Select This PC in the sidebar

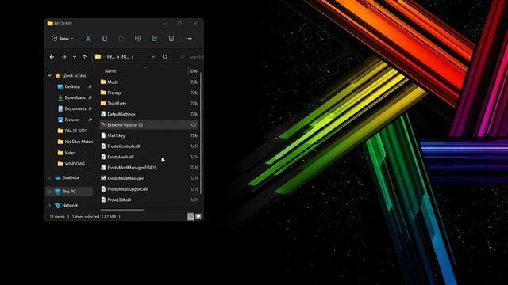point(69,192)
